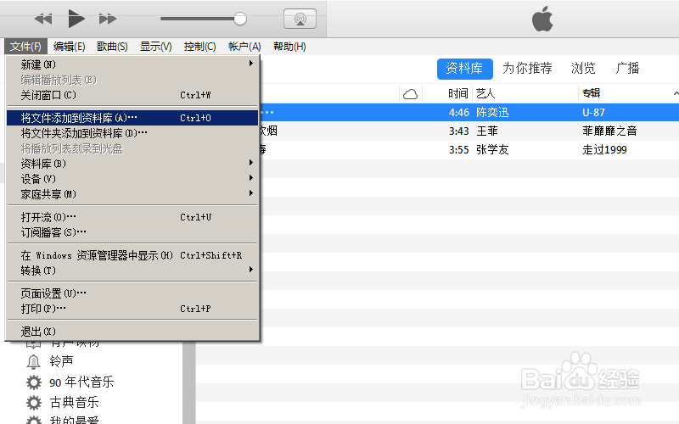
Task: Click the 4:46 duration cell
Action: [458, 113]
